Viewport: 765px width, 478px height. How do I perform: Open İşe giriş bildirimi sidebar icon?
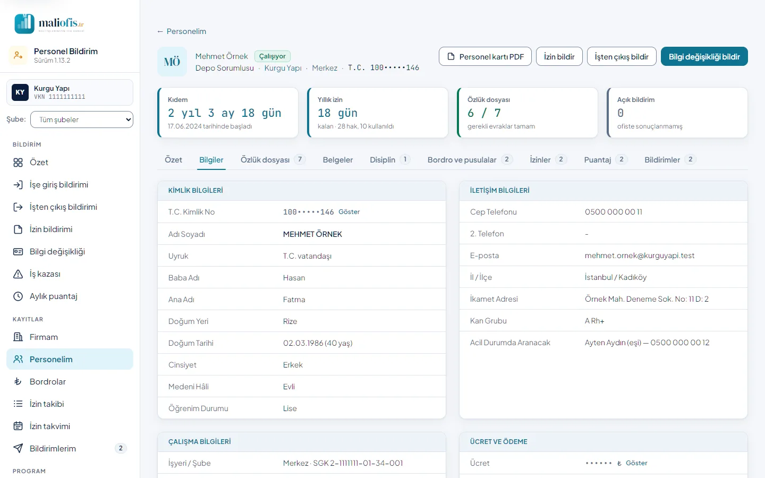click(18, 185)
